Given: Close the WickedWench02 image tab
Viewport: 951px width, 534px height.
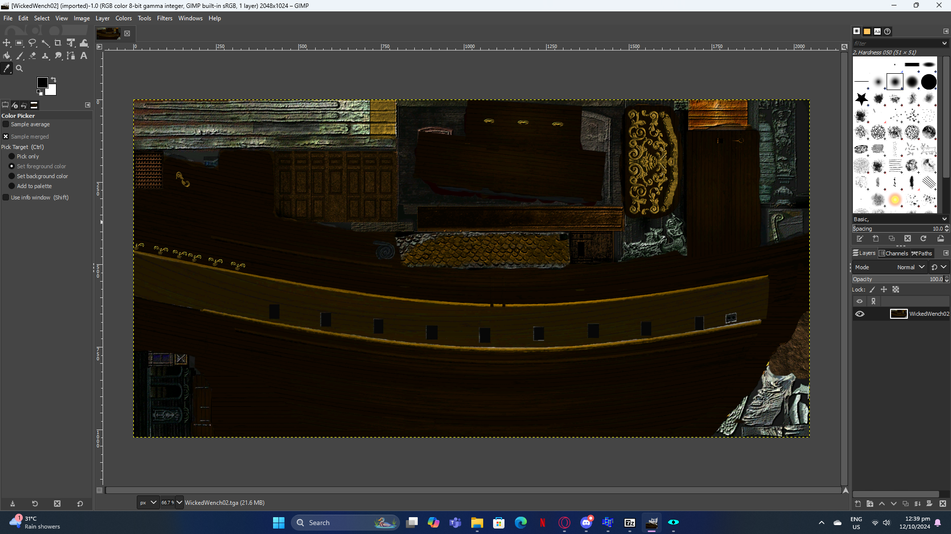Looking at the screenshot, I should click(127, 33).
